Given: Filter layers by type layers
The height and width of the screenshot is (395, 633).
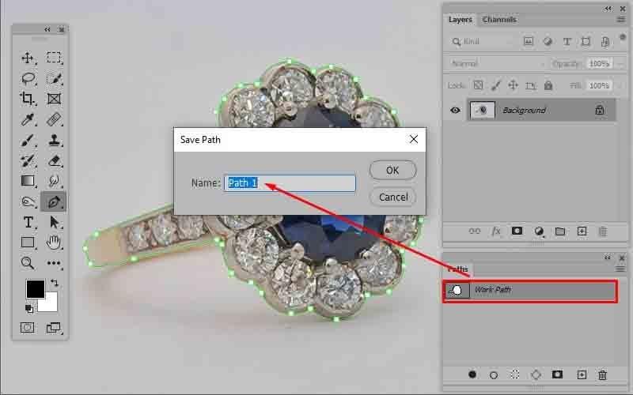Looking at the screenshot, I should (567, 42).
